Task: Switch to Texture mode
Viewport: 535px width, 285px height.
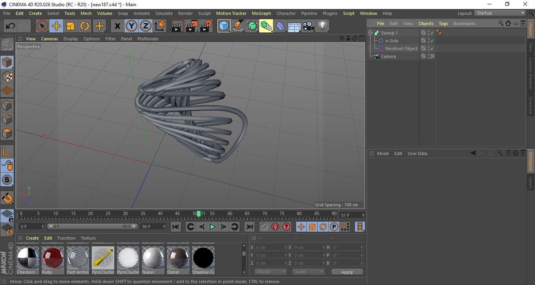Action: pos(7,76)
